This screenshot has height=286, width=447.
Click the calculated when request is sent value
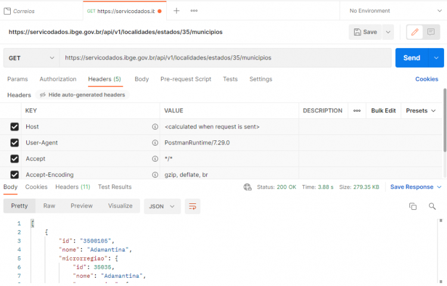click(212, 127)
